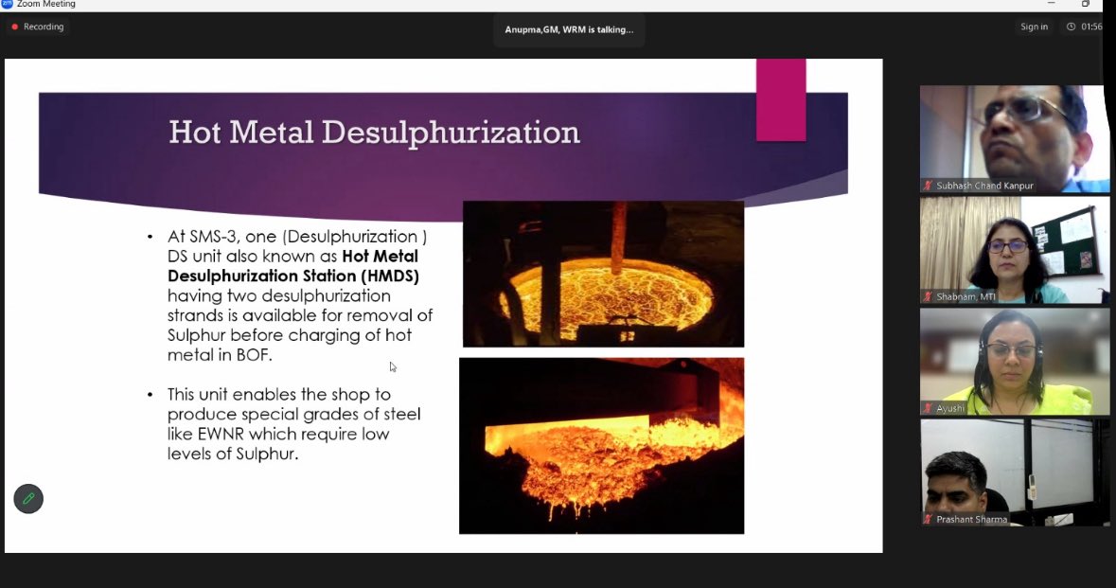Screen dimensions: 1116x588
Task: Click the 'levels of Sulphur.' text
Action: 233,454
